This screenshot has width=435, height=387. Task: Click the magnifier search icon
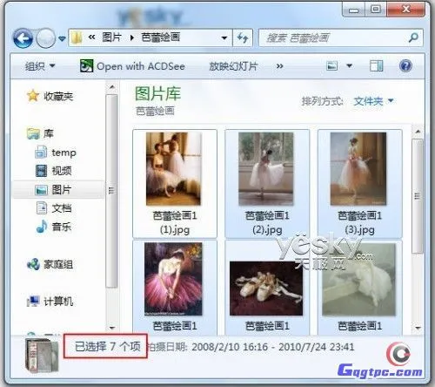tap(413, 37)
